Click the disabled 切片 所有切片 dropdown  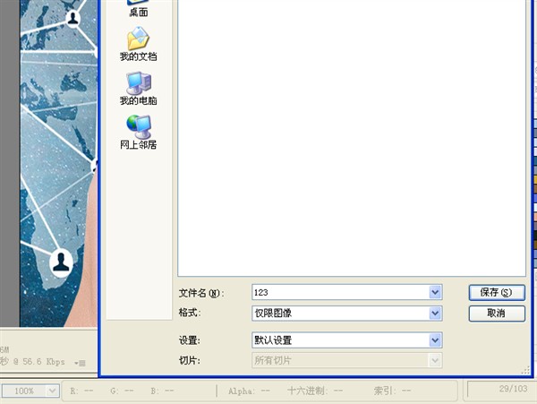pyautogui.click(x=346, y=360)
